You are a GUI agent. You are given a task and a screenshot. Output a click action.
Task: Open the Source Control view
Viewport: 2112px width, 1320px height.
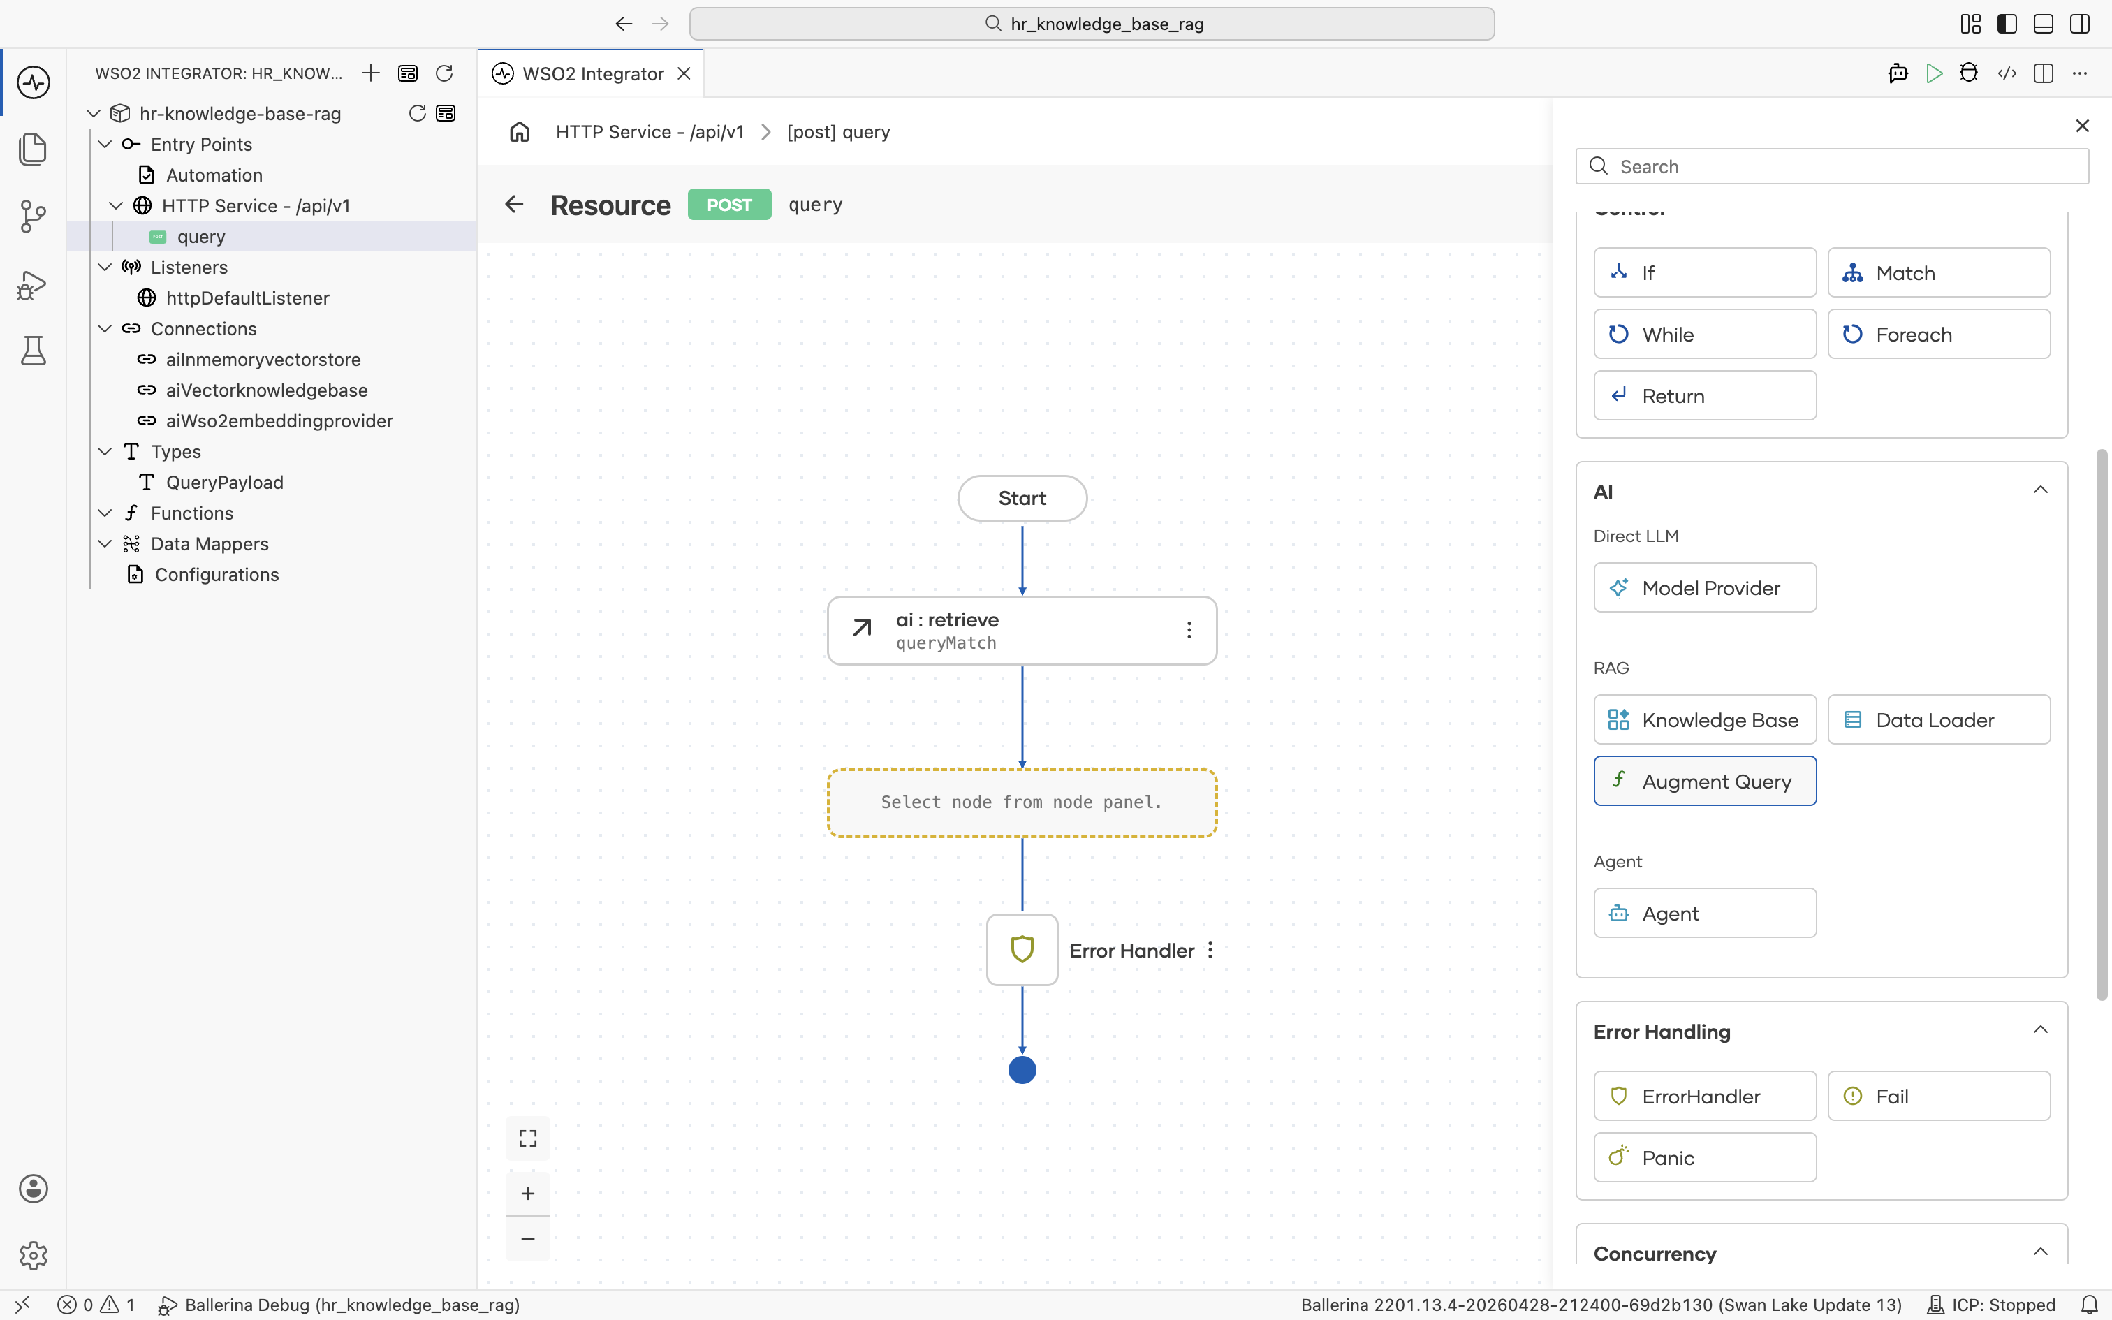pyautogui.click(x=33, y=216)
